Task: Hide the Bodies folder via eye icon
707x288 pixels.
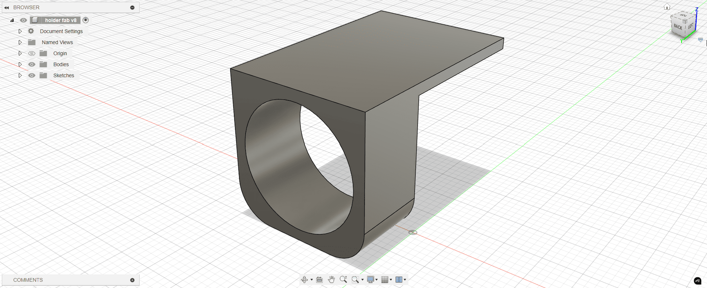Action: (32, 64)
